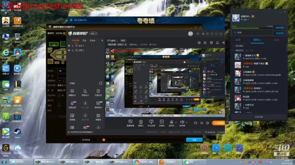Open the Internet Explorer desktop icon
The image size is (295, 165).
point(6,53)
